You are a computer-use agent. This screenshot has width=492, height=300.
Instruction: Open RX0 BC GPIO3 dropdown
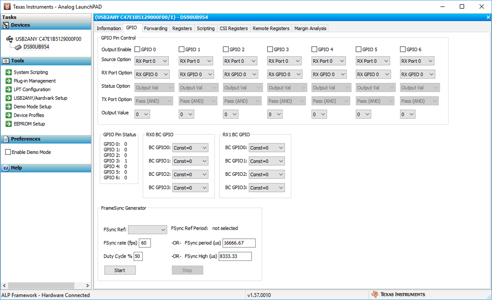(x=190, y=188)
